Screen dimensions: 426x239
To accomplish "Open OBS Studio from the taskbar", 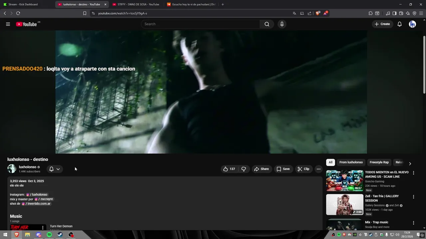I will point(71,235).
